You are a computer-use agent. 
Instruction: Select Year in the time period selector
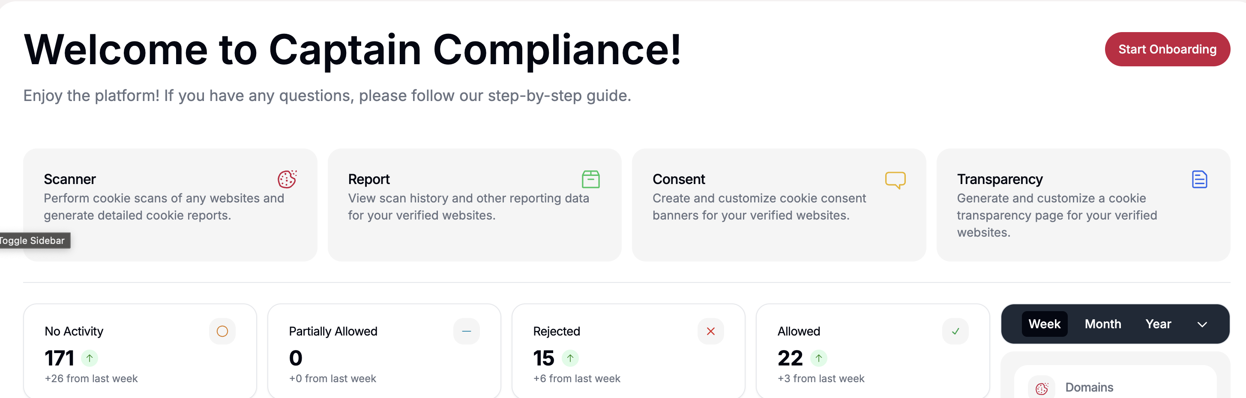1159,324
